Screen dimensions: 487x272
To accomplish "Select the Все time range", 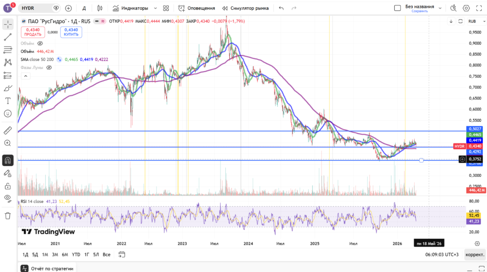I will tap(107, 254).
